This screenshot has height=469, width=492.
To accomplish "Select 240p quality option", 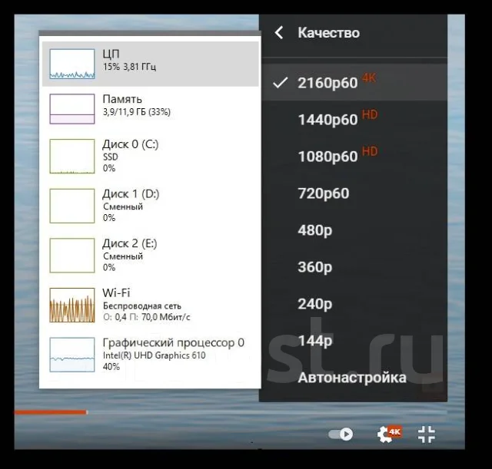I will (x=354, y=303).
